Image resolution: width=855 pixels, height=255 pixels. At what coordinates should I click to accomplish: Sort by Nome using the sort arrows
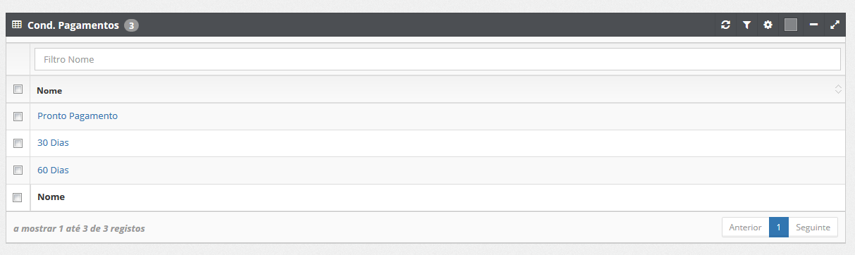[838, 89]
